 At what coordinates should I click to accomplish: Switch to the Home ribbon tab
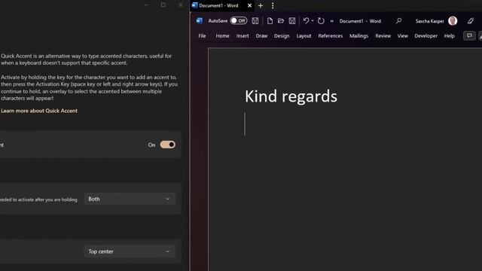click(x=222, y=36)
